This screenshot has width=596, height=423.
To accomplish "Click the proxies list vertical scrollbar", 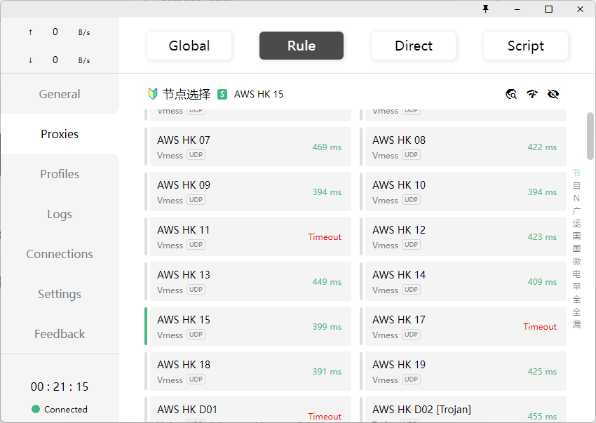I will click(x=590, y=136).
